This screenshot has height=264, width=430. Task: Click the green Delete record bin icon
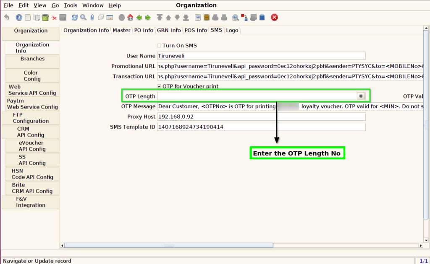click(x=45, y=18)
